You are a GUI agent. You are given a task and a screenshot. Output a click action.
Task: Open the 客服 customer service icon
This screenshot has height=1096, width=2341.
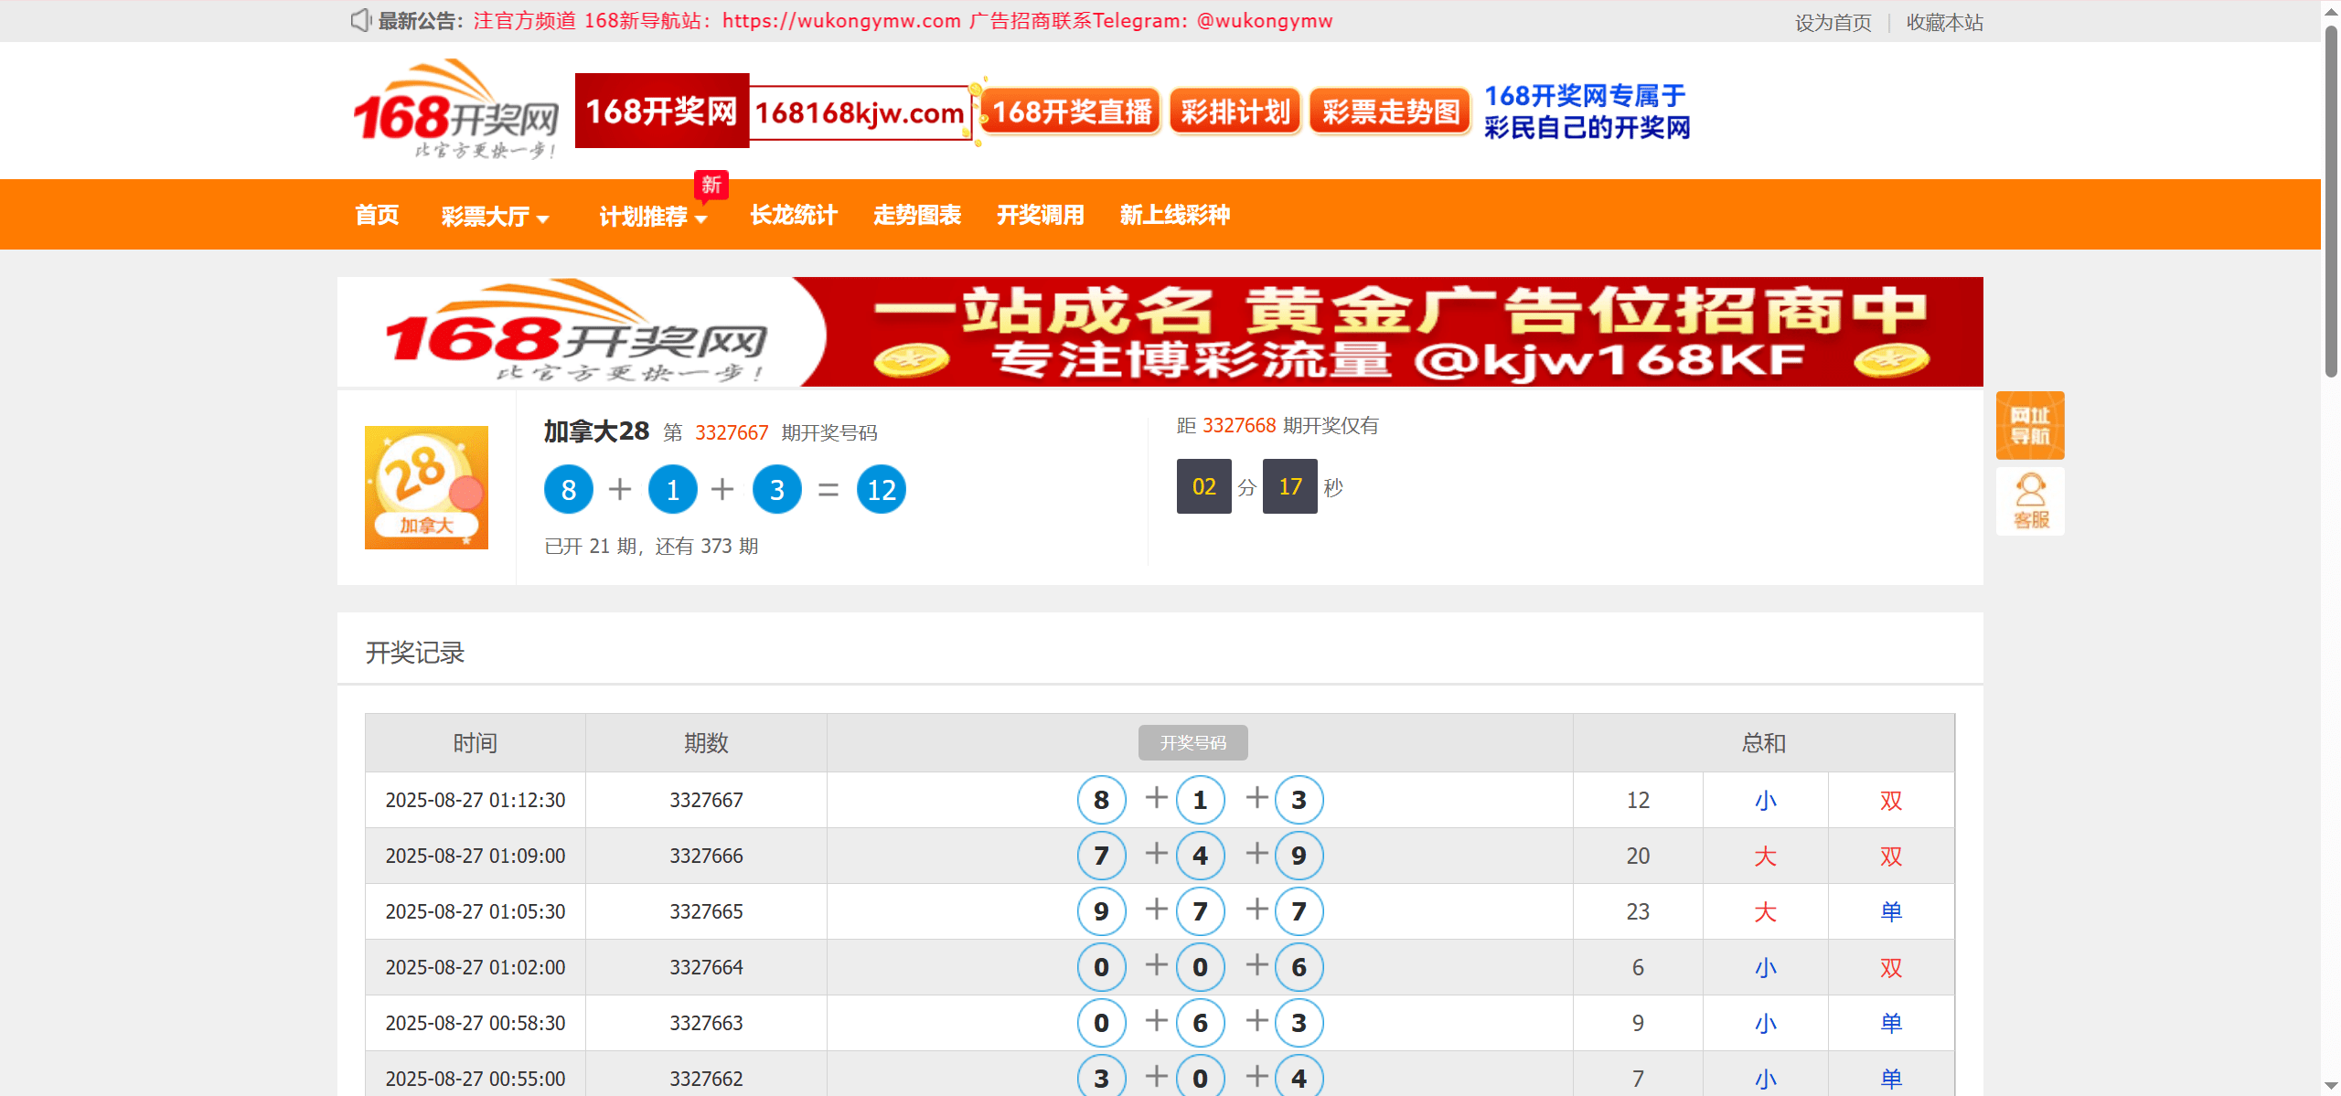2029,501
